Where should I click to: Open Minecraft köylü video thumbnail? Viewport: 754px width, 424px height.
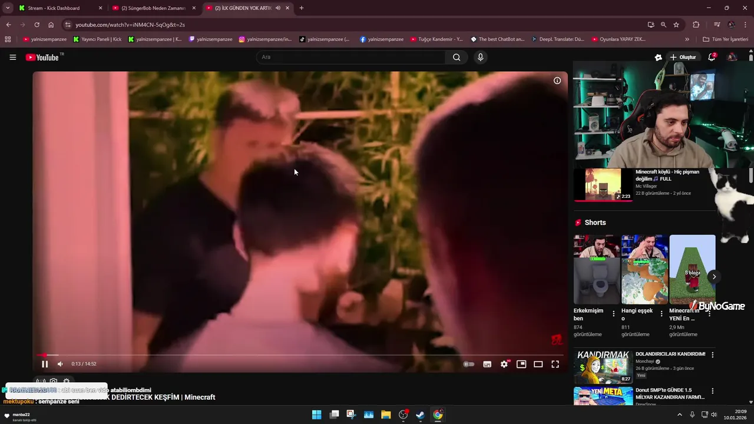pyautogui.click(x=603, y=185)
